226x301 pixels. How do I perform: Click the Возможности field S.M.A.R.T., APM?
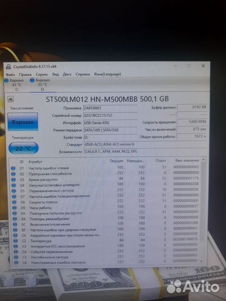pyautogui.click(x=145, y=152)
